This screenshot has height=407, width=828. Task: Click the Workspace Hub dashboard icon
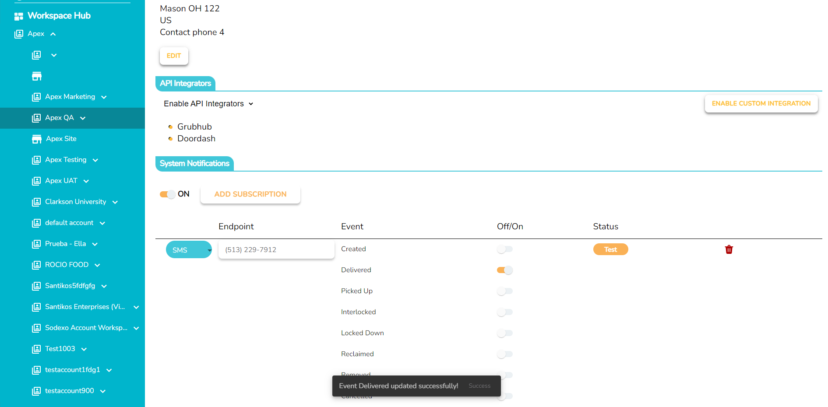(x=18, y=16)
